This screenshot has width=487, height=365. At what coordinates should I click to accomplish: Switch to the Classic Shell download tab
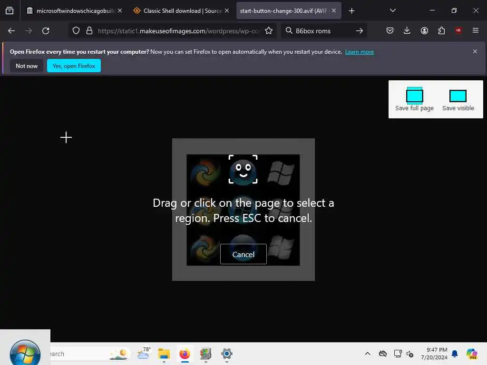[x=181, y=11]
